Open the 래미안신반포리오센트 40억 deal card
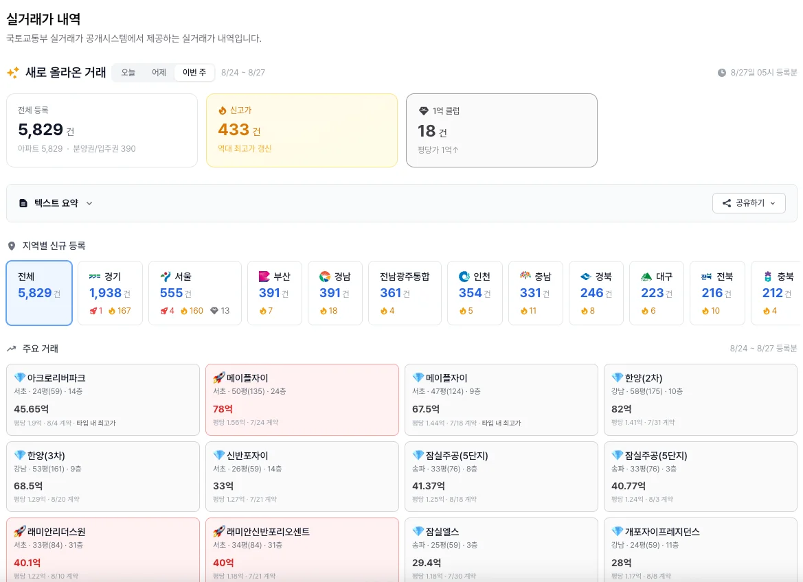 point(302,550)
